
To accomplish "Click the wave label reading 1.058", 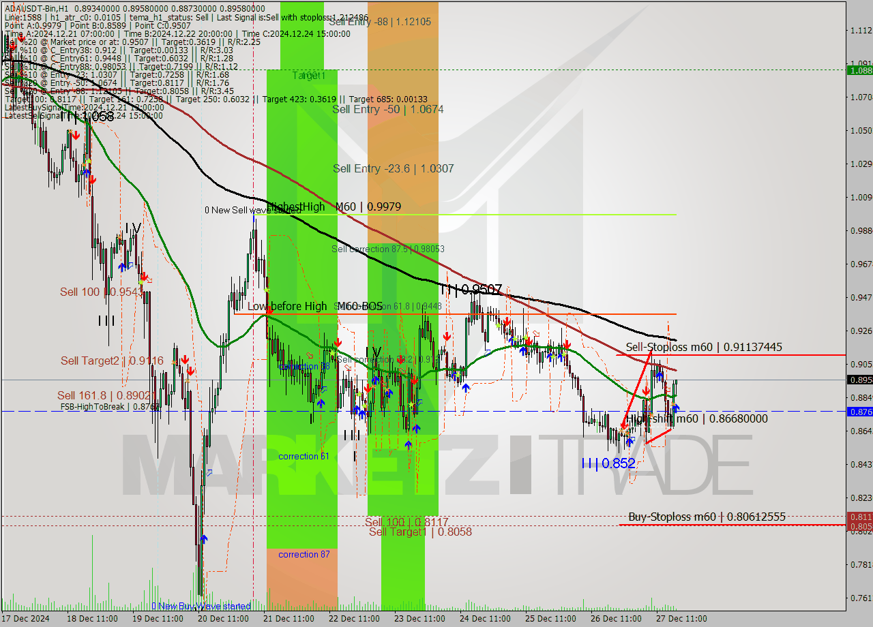I will pyautogui.click(x=88, y=117).
